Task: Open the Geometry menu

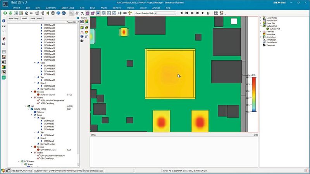Action: [51, 8]
